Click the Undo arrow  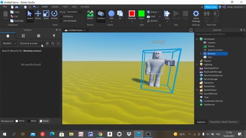pyautogui.click(x=34, y=7)
